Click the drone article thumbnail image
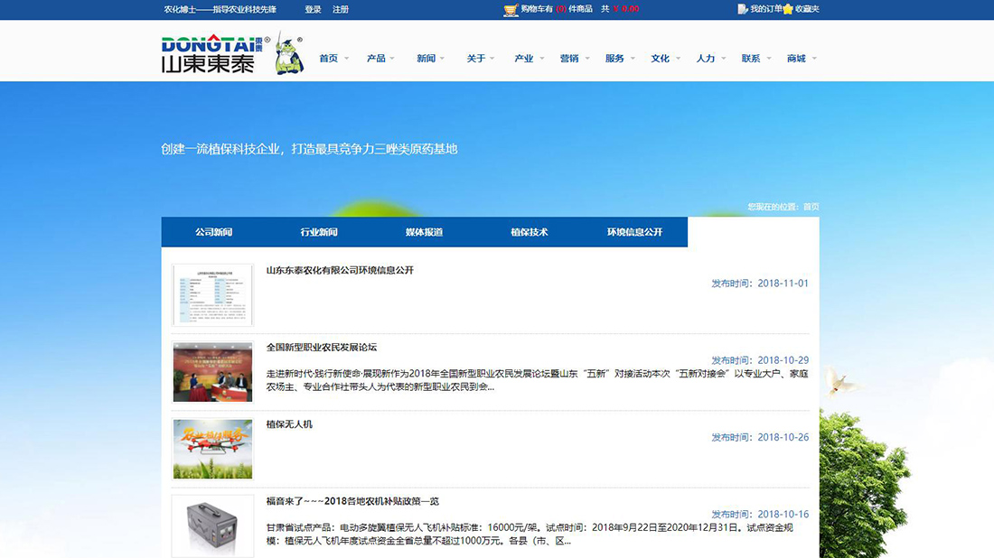 click(212, 449)
